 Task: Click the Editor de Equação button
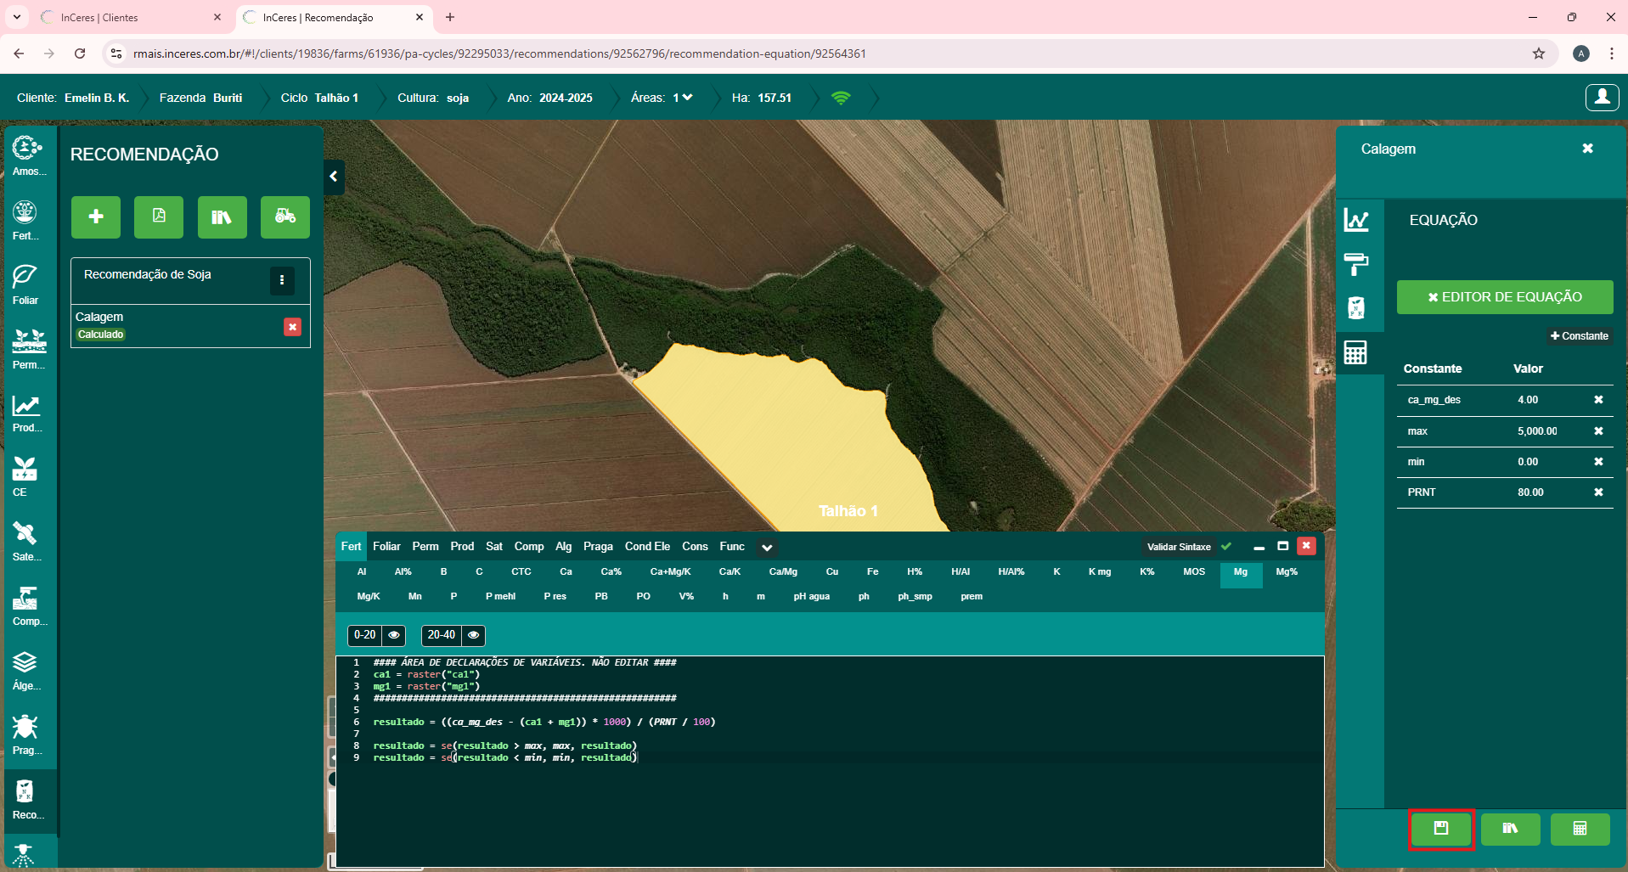1504,297
